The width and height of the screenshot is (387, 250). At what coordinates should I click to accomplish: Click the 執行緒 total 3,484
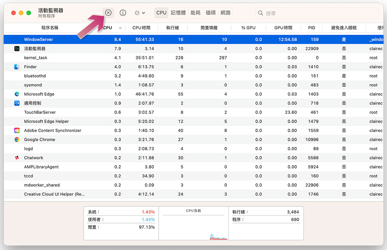click(293, 212)
